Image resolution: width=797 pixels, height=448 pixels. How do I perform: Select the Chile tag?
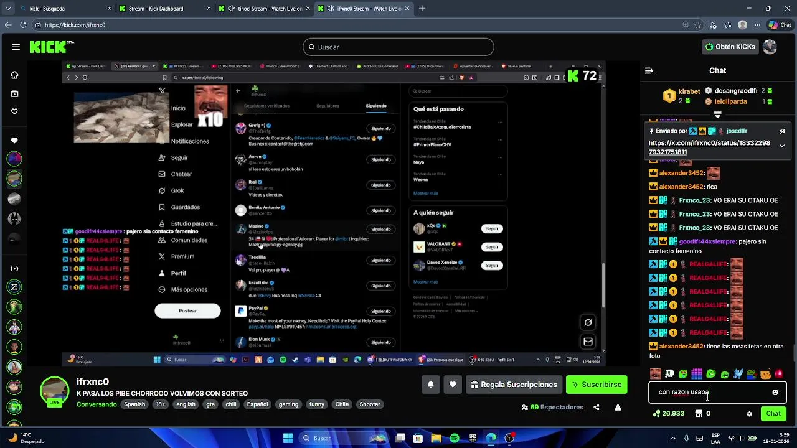pyautogui.click(x=342, y=404)
